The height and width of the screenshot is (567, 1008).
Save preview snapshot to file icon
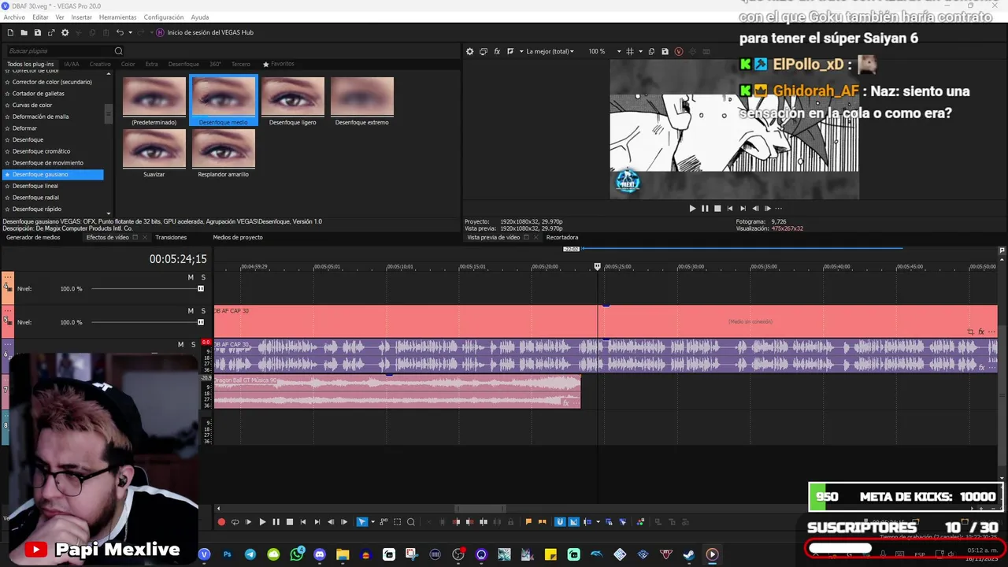coord(665,51)
